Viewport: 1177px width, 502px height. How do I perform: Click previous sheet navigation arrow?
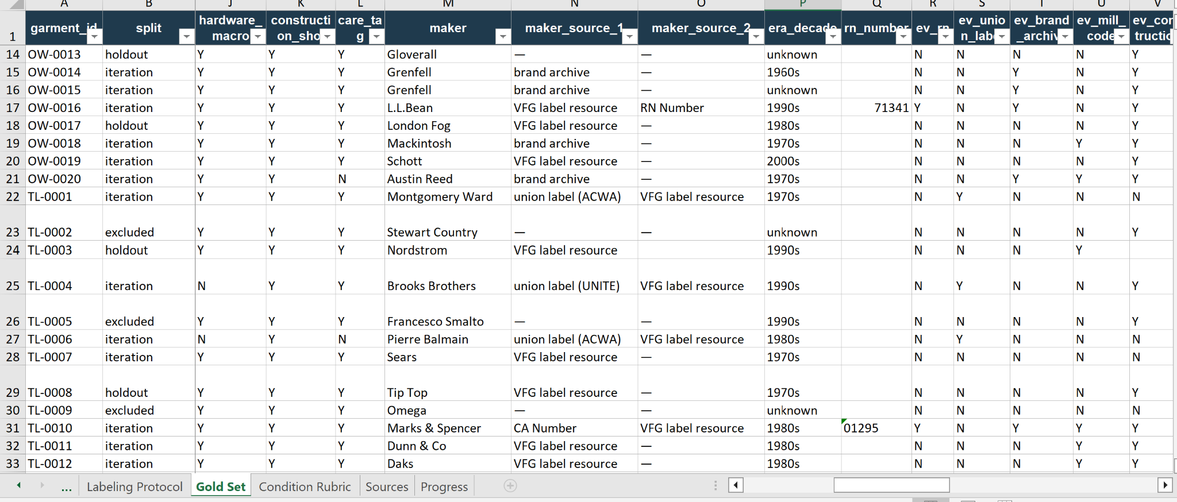coord(19,485)
